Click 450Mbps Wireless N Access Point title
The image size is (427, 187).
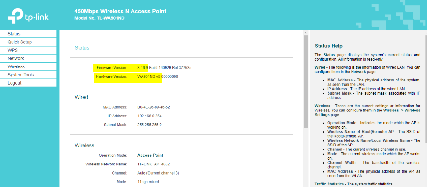click(120, 11)
